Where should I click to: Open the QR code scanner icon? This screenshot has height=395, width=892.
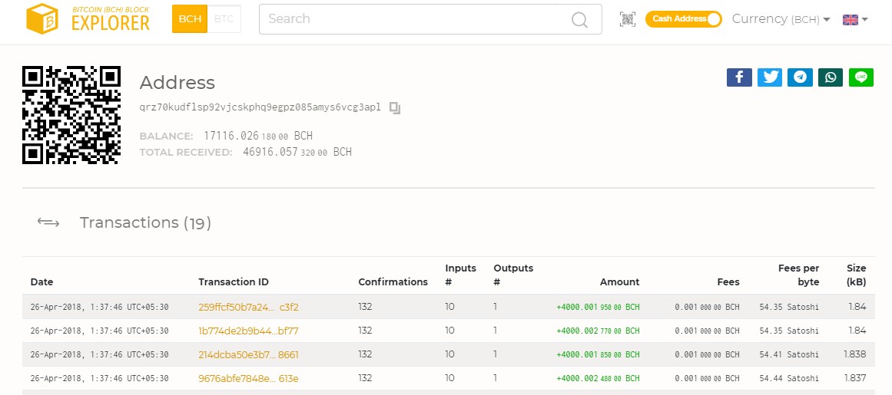click(628, 19)
